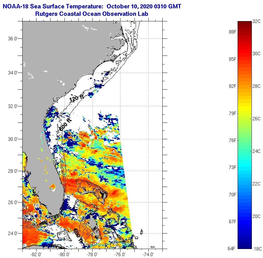Click the 32 0' latitude label
The width and height of the screenshot is (263, 258).
(13, 106)
